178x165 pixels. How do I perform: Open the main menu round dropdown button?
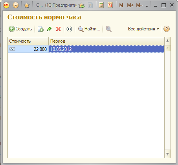[16, 5]
